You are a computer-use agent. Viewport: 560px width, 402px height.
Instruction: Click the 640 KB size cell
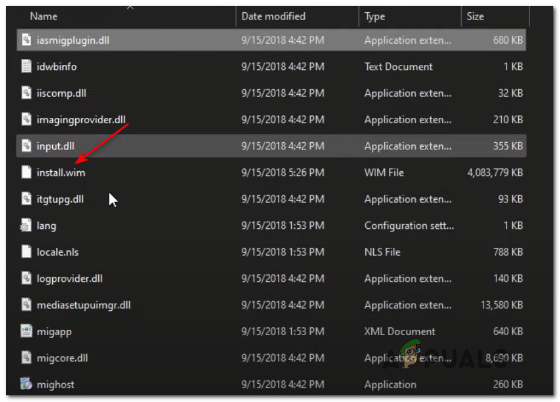pyautogui.click(x=508, y=331)
